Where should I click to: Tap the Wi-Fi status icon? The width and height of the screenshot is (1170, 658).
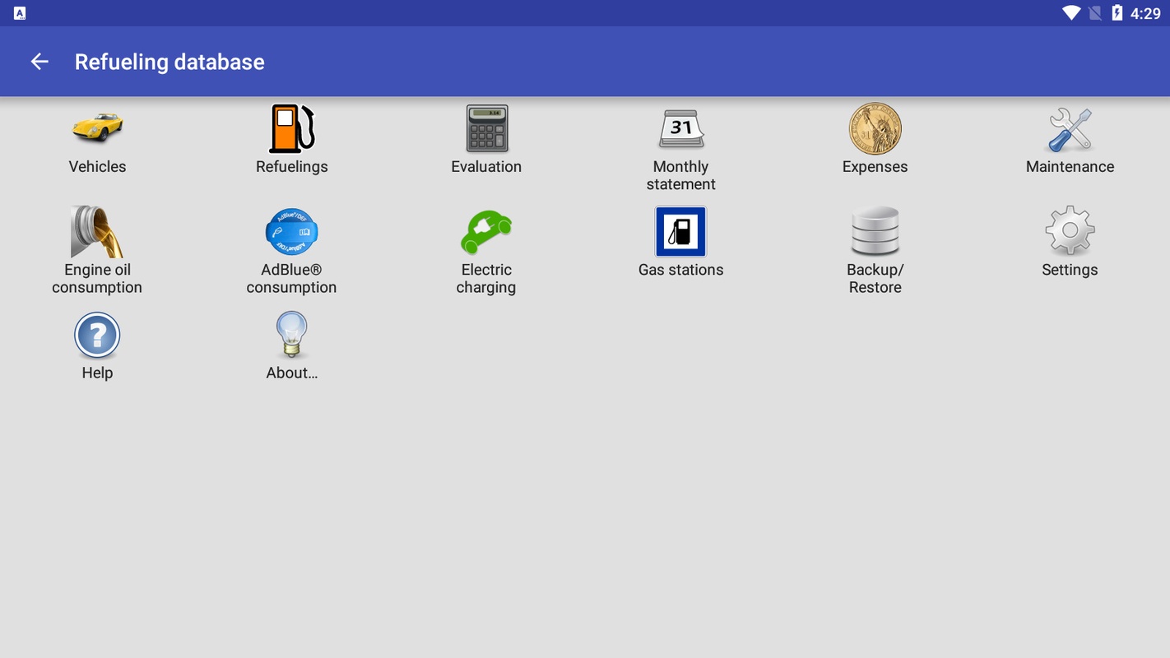[x=1070, y=13]
